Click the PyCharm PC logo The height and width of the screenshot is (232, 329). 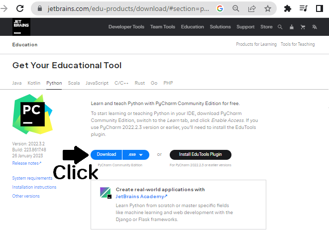(32, 114)
